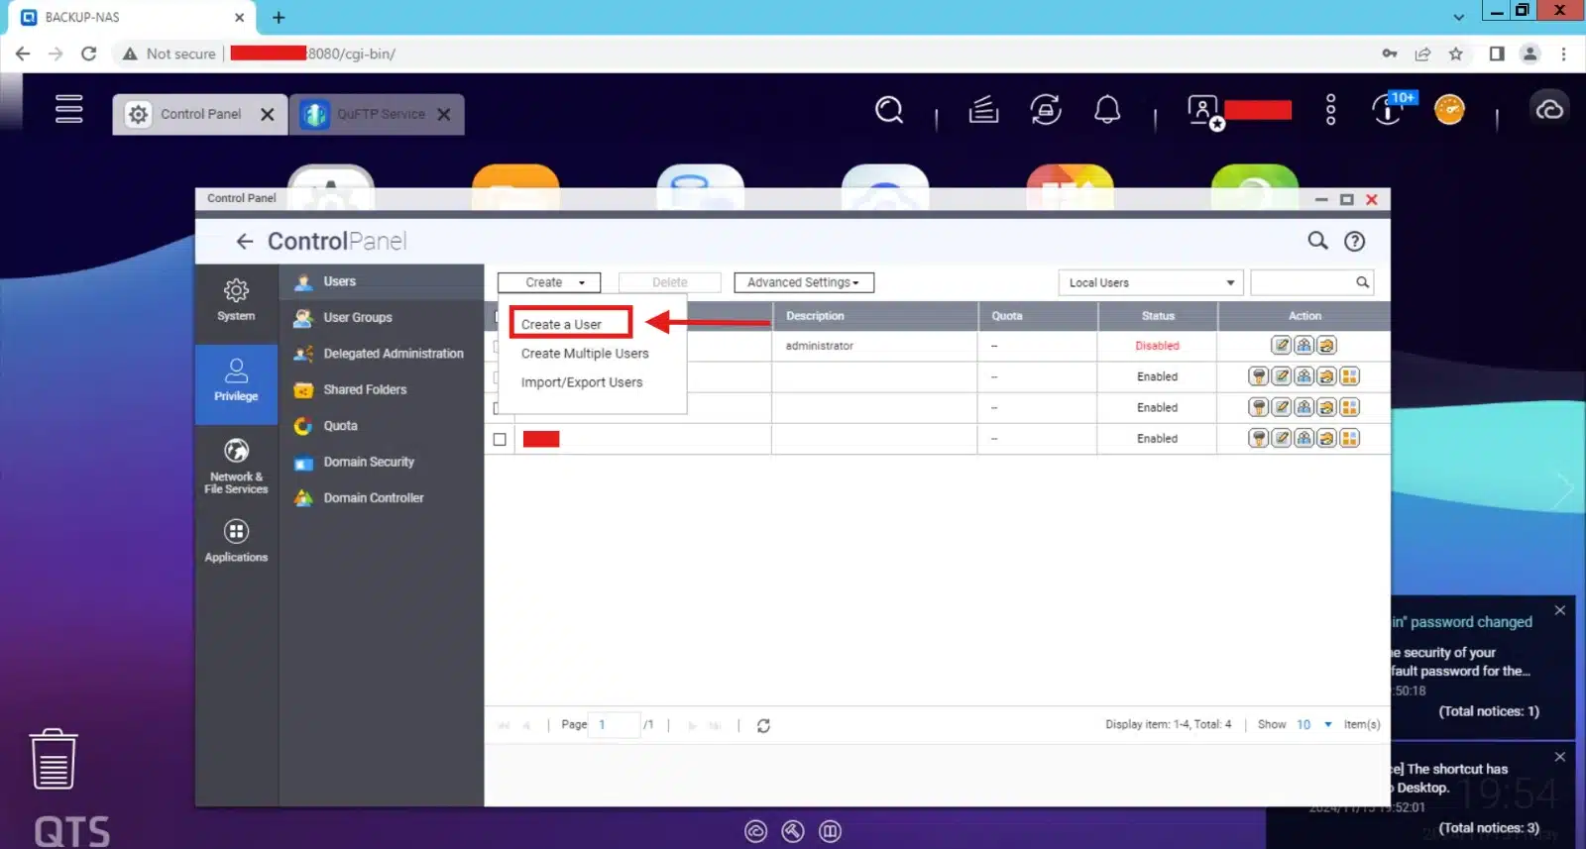Switch to the QuFTP Service tab
This screenshot has height=849, width=1586.
(x=377, y=114)
